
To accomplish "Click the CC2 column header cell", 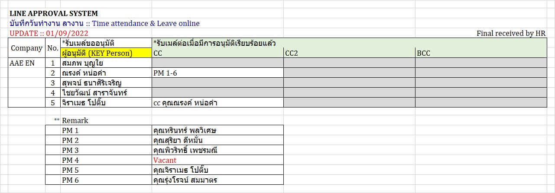I will click(349, 54).
